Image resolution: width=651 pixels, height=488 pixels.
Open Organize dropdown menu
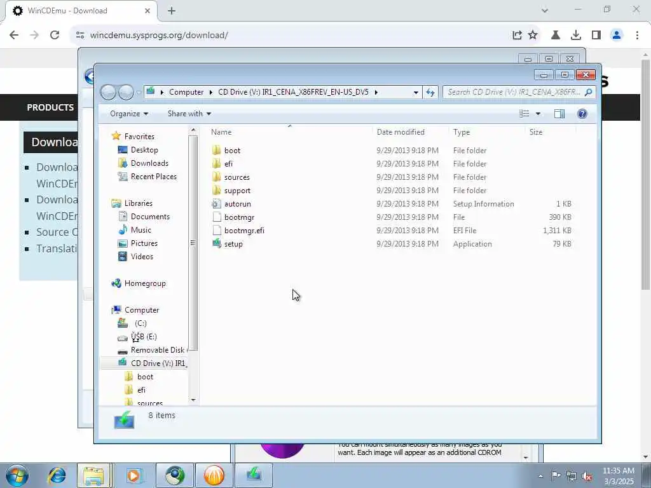(x=128, y=114)
